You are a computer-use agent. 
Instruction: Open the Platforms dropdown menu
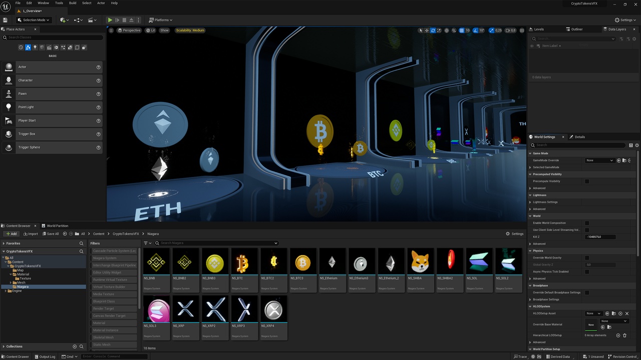(x=160, y=20)
